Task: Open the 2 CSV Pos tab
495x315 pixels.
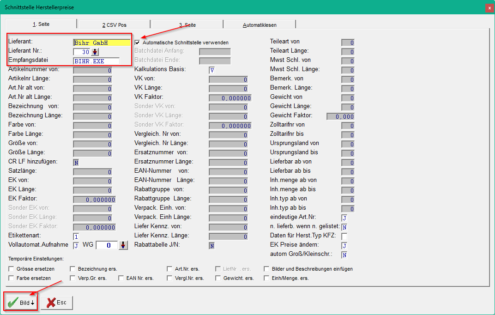Action: click(114, 25)
